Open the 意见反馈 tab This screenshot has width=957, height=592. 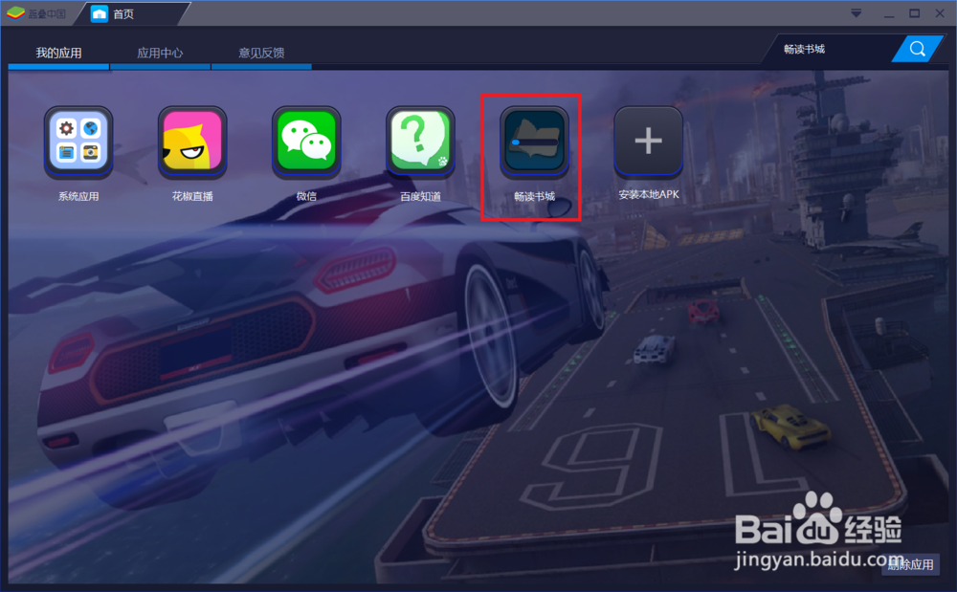[261, 53]
